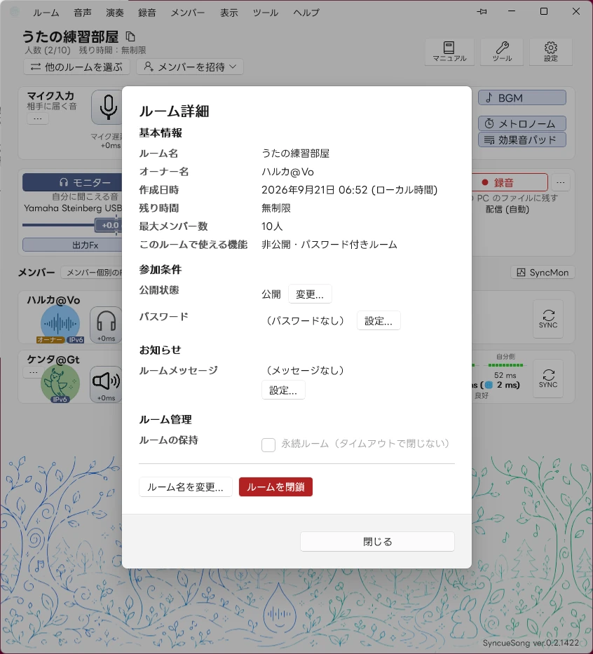Click the ハルカ@Vo waveform avatar
Viewport: 593px width, 654px height.
click(x=60, y=323)
